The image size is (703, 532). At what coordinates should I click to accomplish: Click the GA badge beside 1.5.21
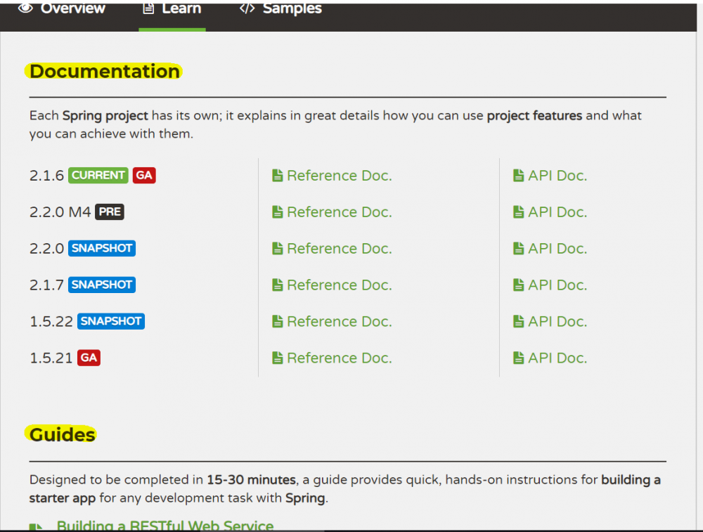pos(89,358)
